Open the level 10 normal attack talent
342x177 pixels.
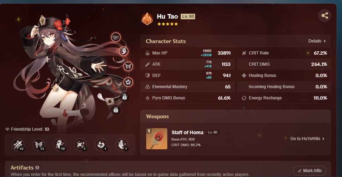click(18, 145)
